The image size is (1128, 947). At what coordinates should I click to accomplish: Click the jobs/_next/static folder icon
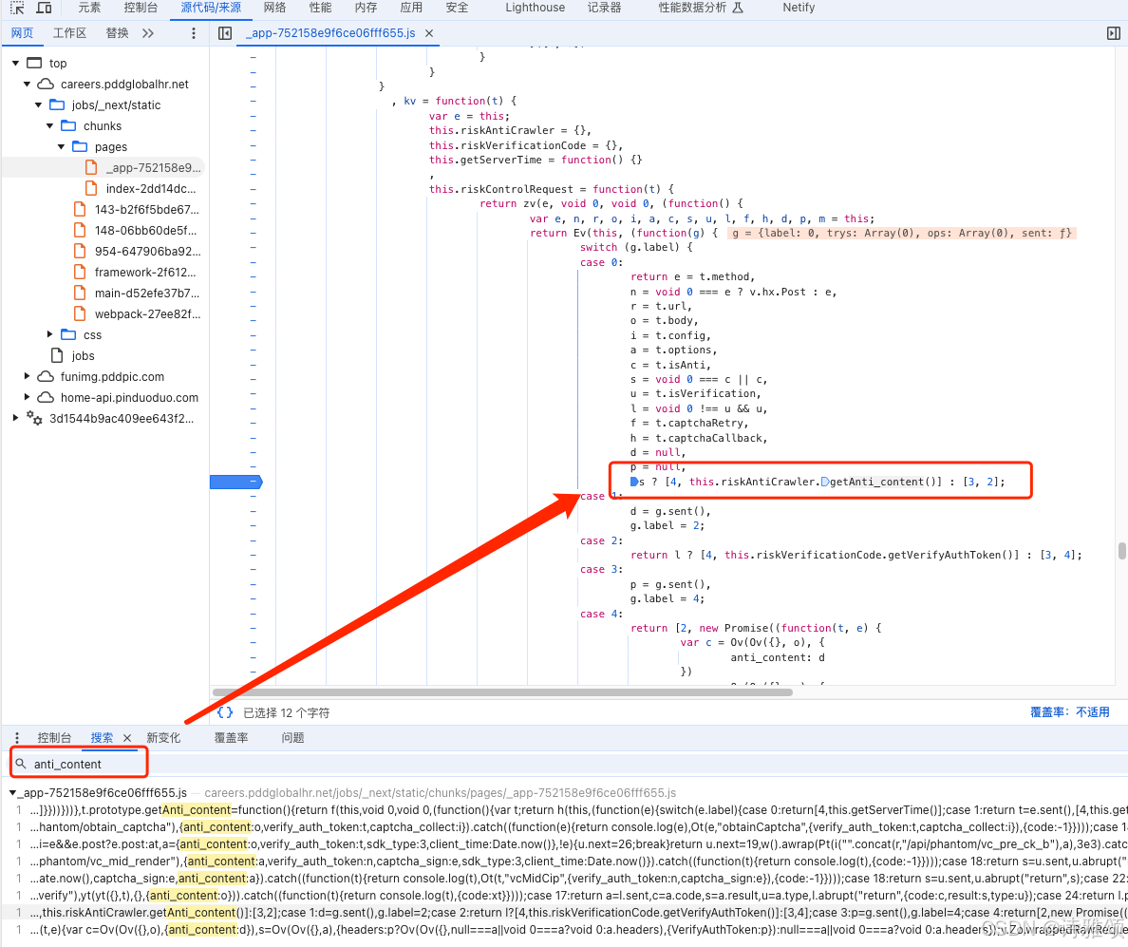pyautogui.click(x=57, y=105)
